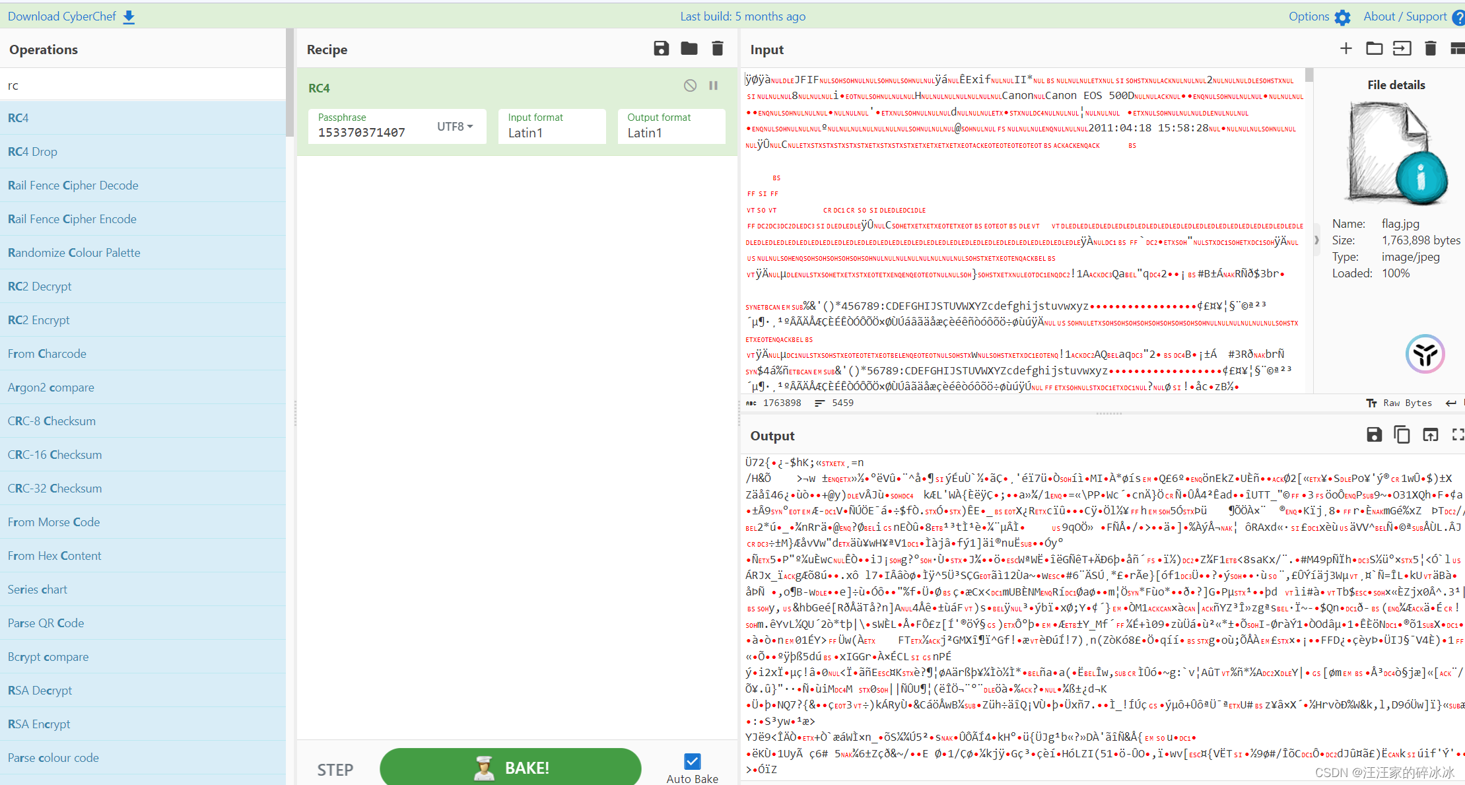Save output to file
Image resolution: width=1465 pixels, height=785 pixels.
click(1374, 434)
